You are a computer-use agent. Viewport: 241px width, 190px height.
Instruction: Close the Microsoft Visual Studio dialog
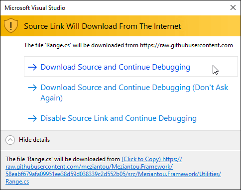click(233, 7)
